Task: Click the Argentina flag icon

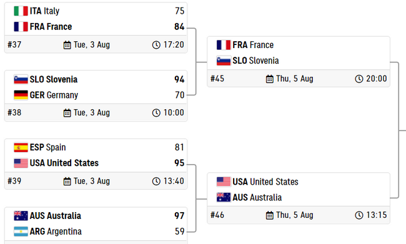Action: point(21,232)
